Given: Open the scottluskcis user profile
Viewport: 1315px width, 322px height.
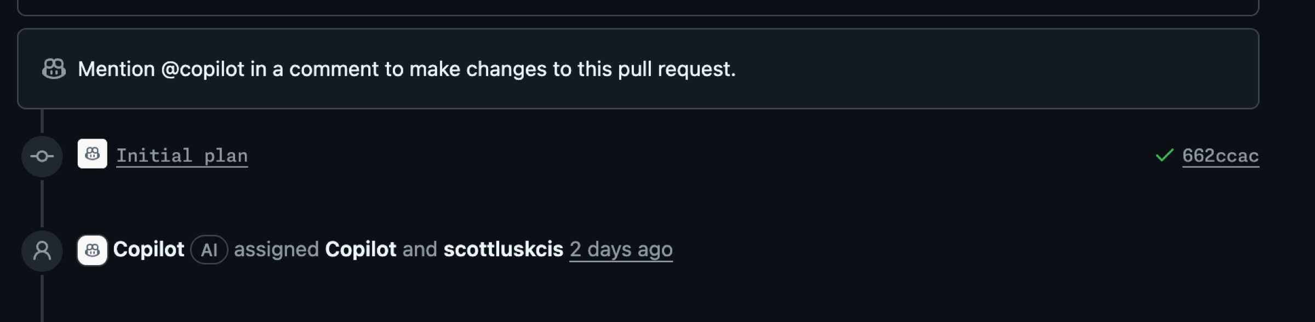Looking at the screenshot, I should tap(503, 250).
